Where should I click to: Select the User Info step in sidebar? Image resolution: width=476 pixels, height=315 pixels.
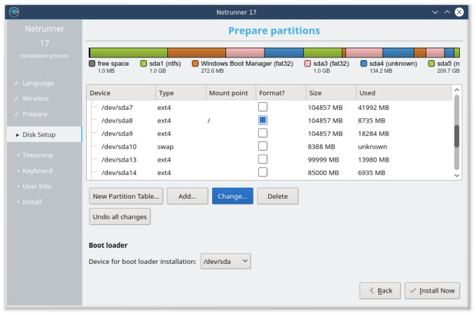(36, 186)
